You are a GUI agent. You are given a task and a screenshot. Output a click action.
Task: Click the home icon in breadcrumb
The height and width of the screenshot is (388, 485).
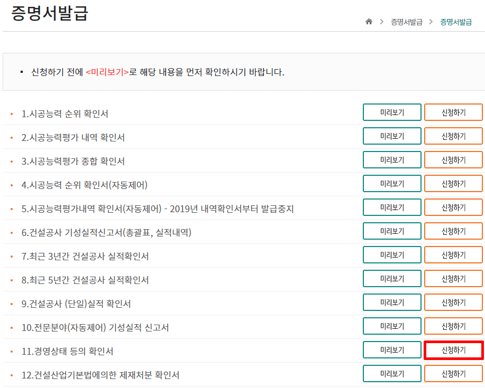coord(369,22)
